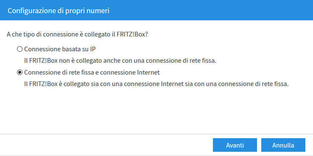
Task: Click the label text Connessione basata su IP
Action: (60, 49)
